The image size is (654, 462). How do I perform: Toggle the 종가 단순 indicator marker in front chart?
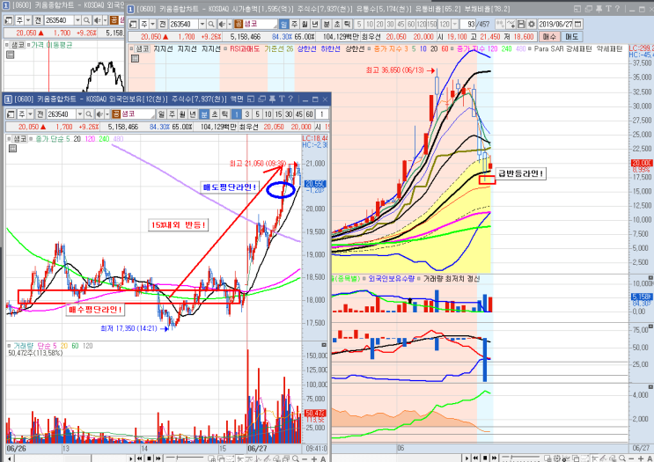coord(32,139)
